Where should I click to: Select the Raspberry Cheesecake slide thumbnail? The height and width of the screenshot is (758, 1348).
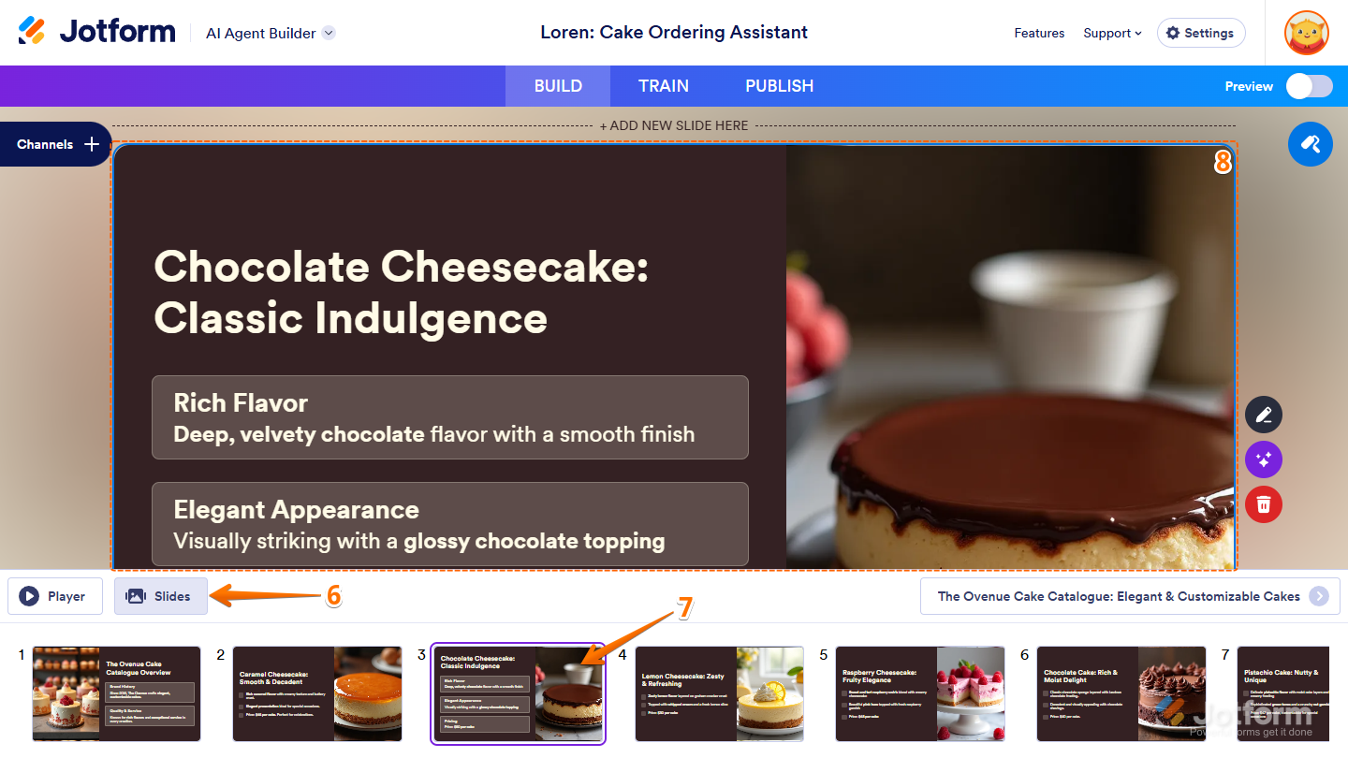tap(920, 693)
